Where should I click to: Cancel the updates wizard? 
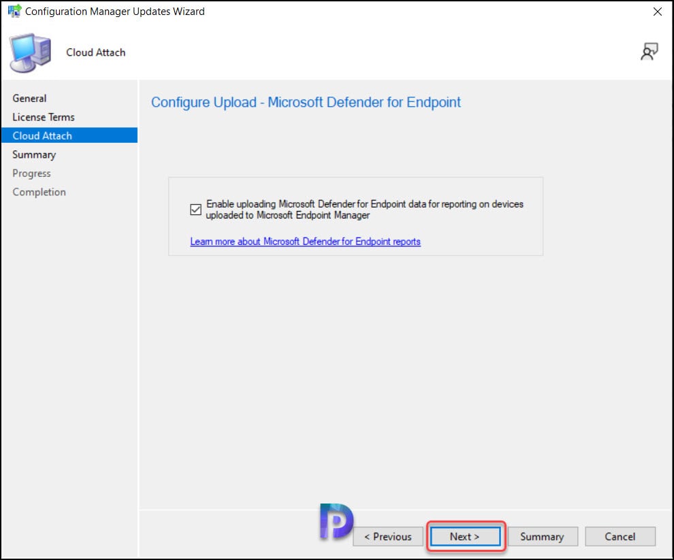(620, 536)
